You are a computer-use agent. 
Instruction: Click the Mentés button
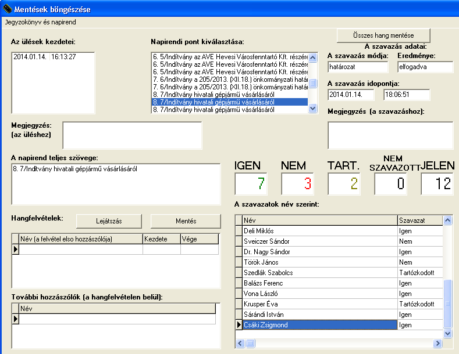tap(186, 221)
